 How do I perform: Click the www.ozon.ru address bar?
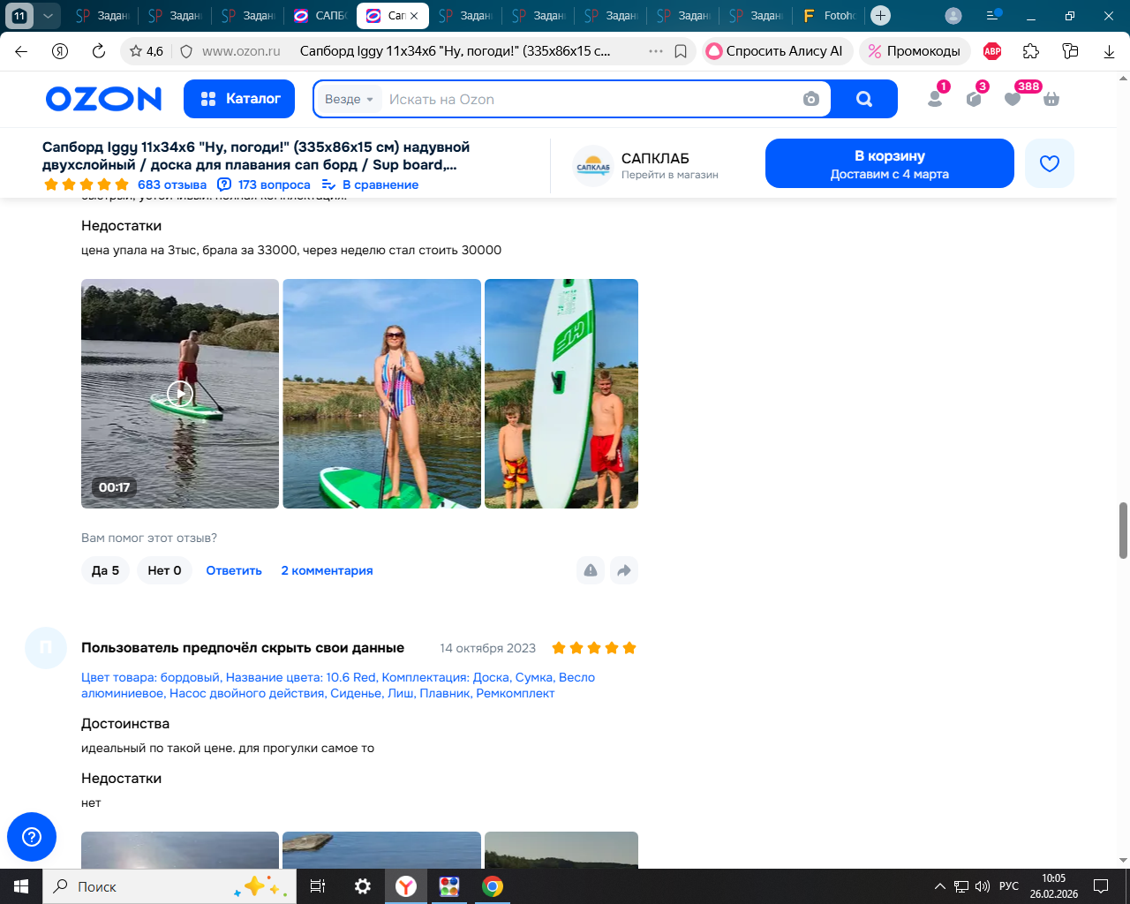pyautogui.click(x=241, y=51)
